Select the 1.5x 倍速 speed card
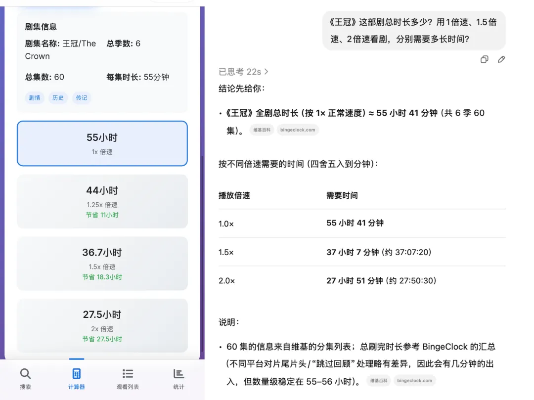534x400 pixels. click(x=102, y=264)
